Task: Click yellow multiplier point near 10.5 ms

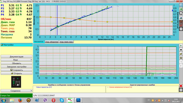Action: tap(95, 21)
